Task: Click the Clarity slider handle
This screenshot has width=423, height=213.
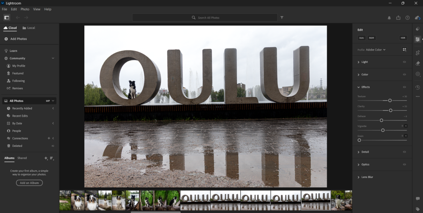Action: point(390,110)
